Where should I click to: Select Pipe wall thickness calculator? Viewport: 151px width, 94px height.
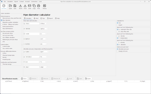tap(7, 28)
